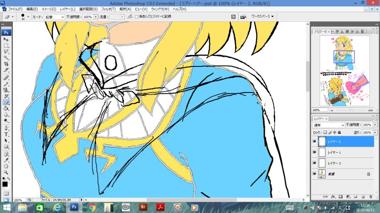The width and height of the screenshot is (380, 213).
Task: Select the Polygonal Lasso tool
Action: 6,52
